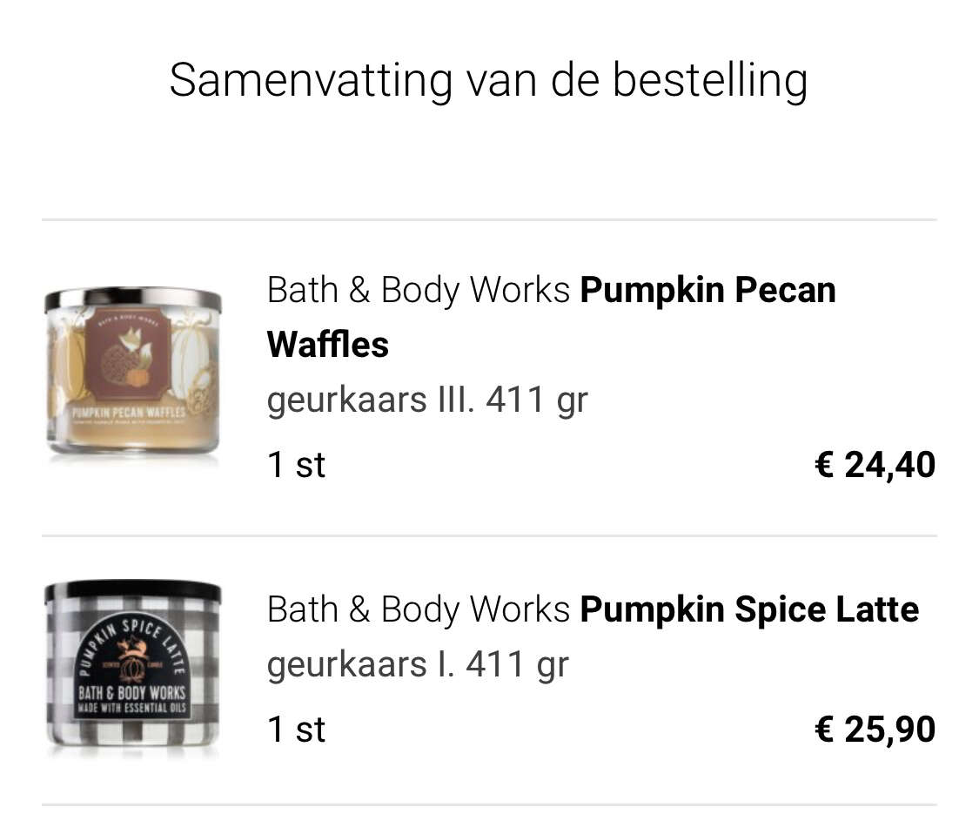Image resolution: width=979 pixels, height=814 pixels.
Task: Click the fox label on Pecan Waffles candle
Action: pos(128,356)
